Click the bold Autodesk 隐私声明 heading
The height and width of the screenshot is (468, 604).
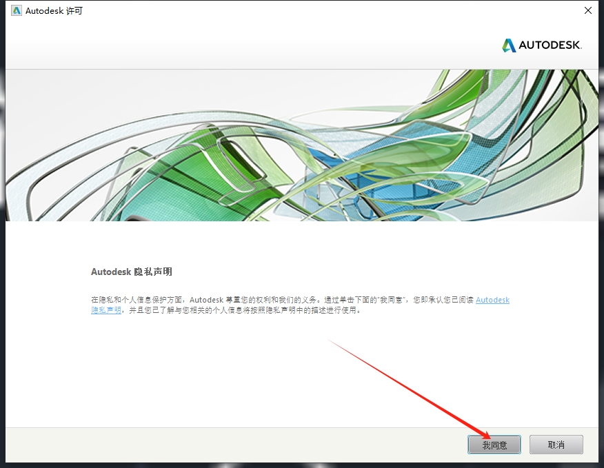tap(131, 272)
